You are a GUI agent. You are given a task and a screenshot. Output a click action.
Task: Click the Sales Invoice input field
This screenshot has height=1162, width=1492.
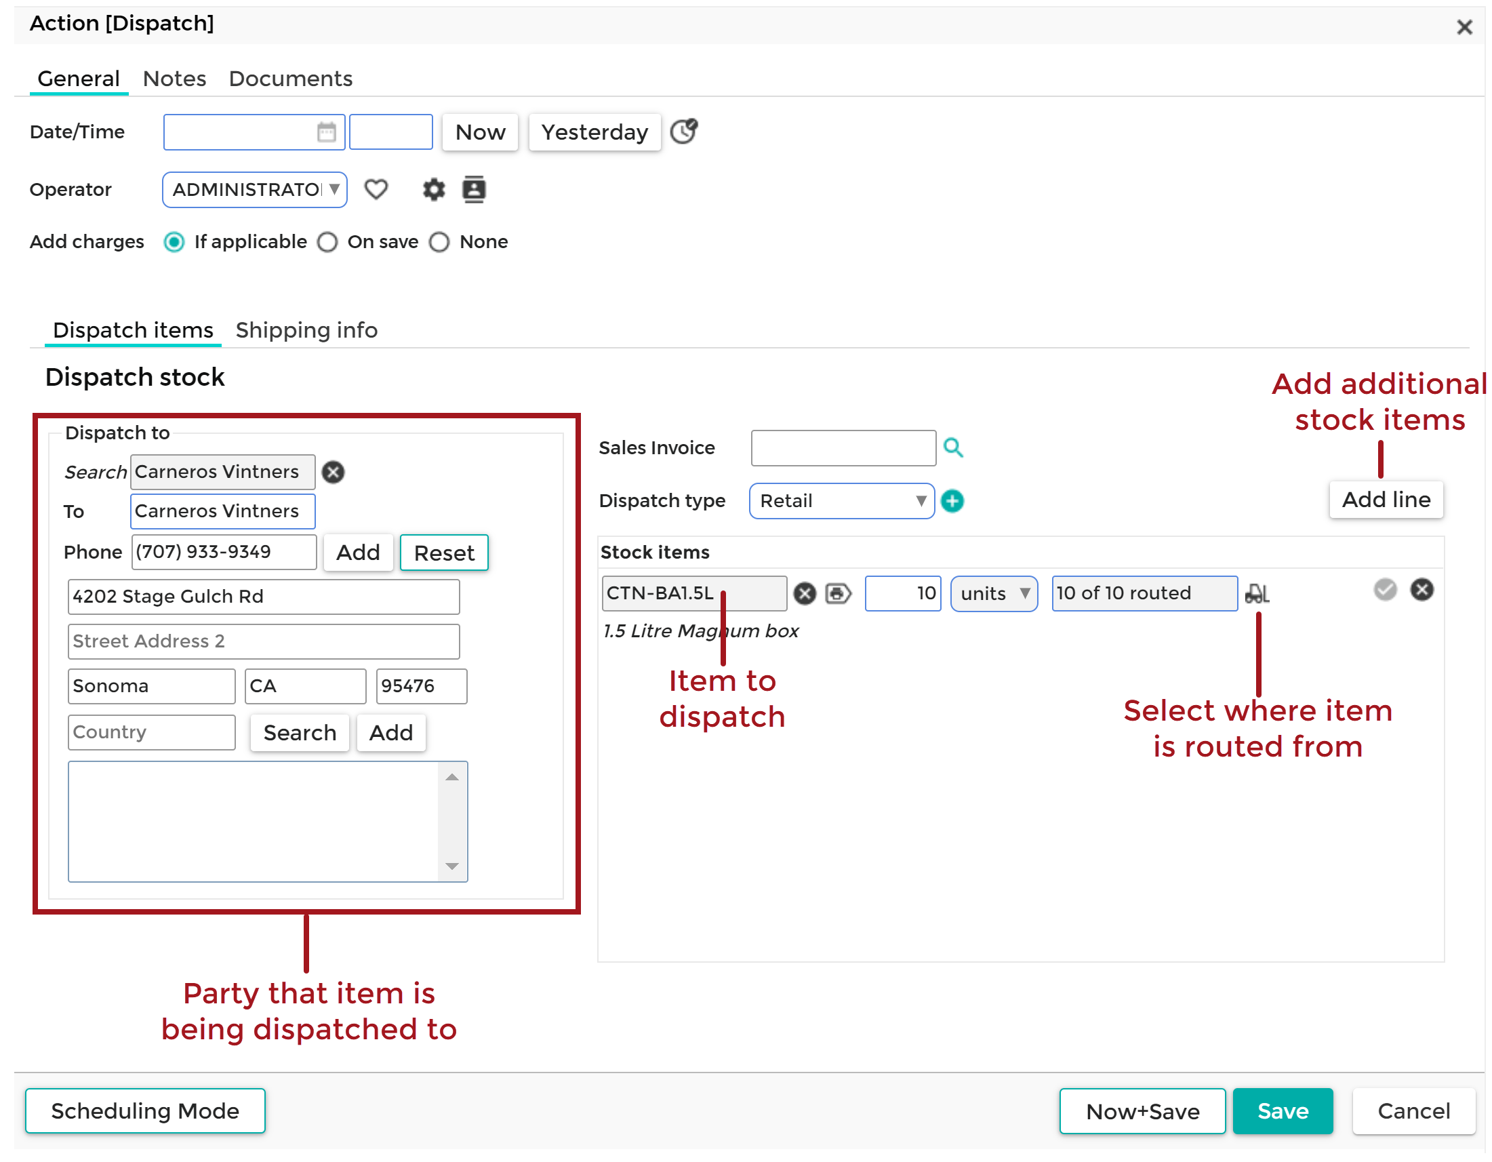point(845,448)
